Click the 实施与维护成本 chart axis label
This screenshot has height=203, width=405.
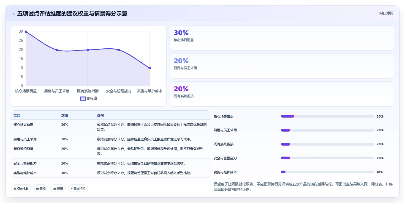(150, 91)
